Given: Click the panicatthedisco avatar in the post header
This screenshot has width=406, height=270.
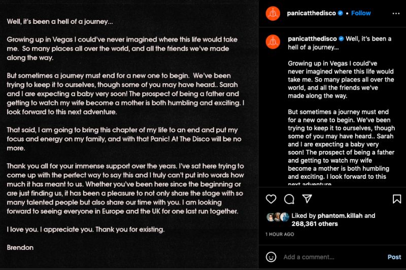Looking at the screenshot, I should point(273,13).
